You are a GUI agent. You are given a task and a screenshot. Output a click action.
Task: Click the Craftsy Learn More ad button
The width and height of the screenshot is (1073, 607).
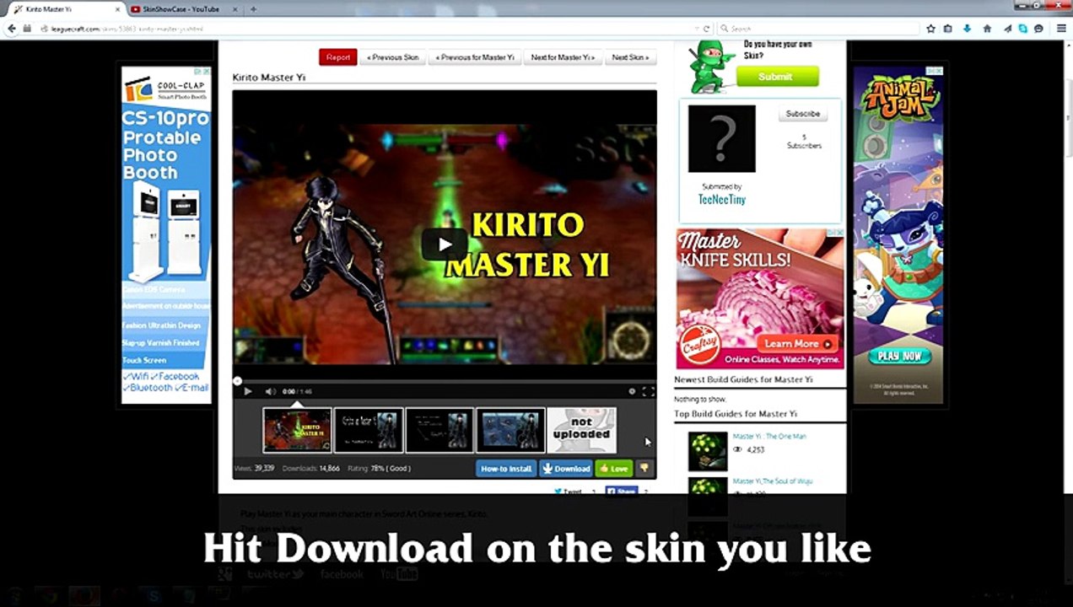[x=797, y=343]
